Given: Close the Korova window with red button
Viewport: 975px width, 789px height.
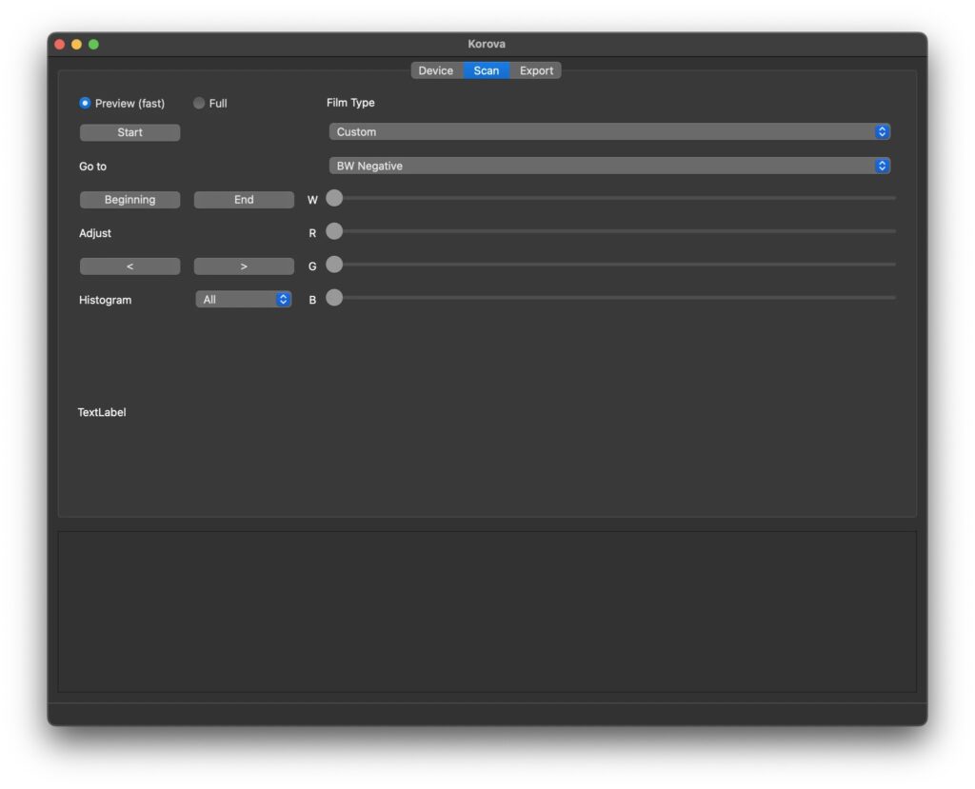Looking at the screenshot, I should pos(60,44).
